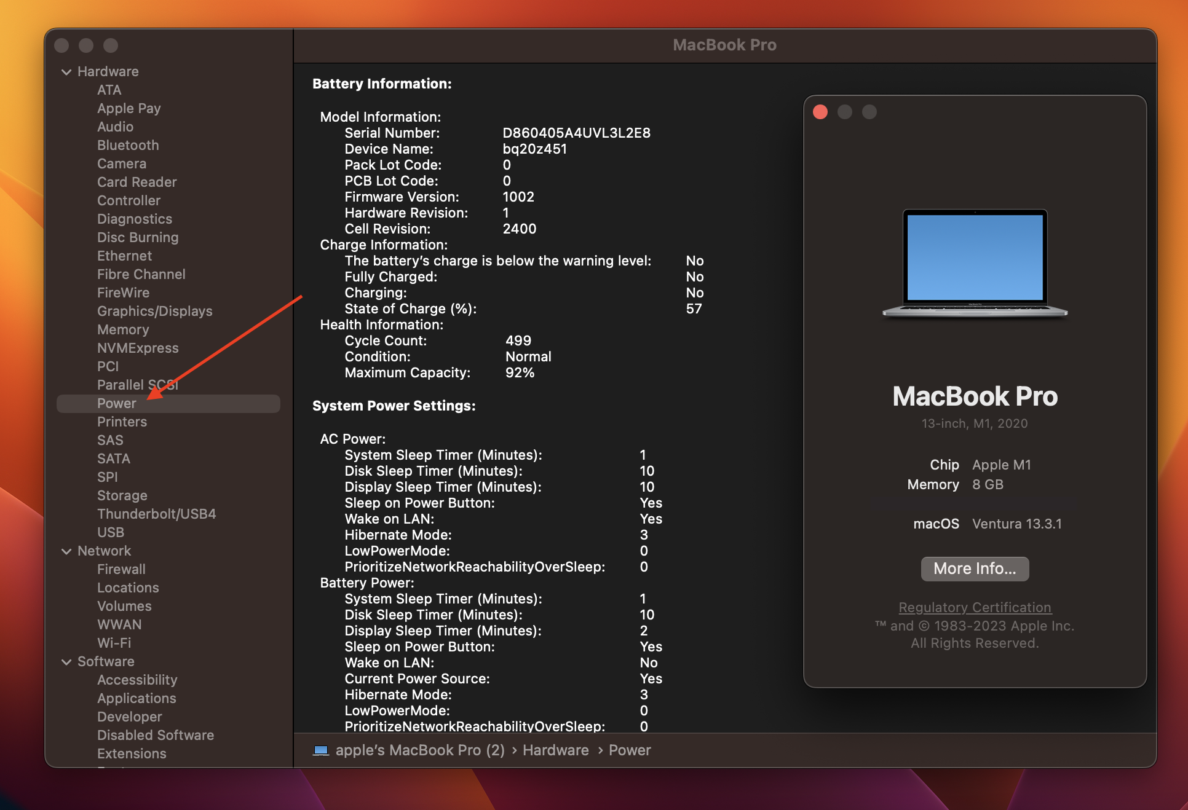The height and width of the screenshot is (810, 1188).
Task: Click the System Power Settings heading
Action: pos(394,406)
